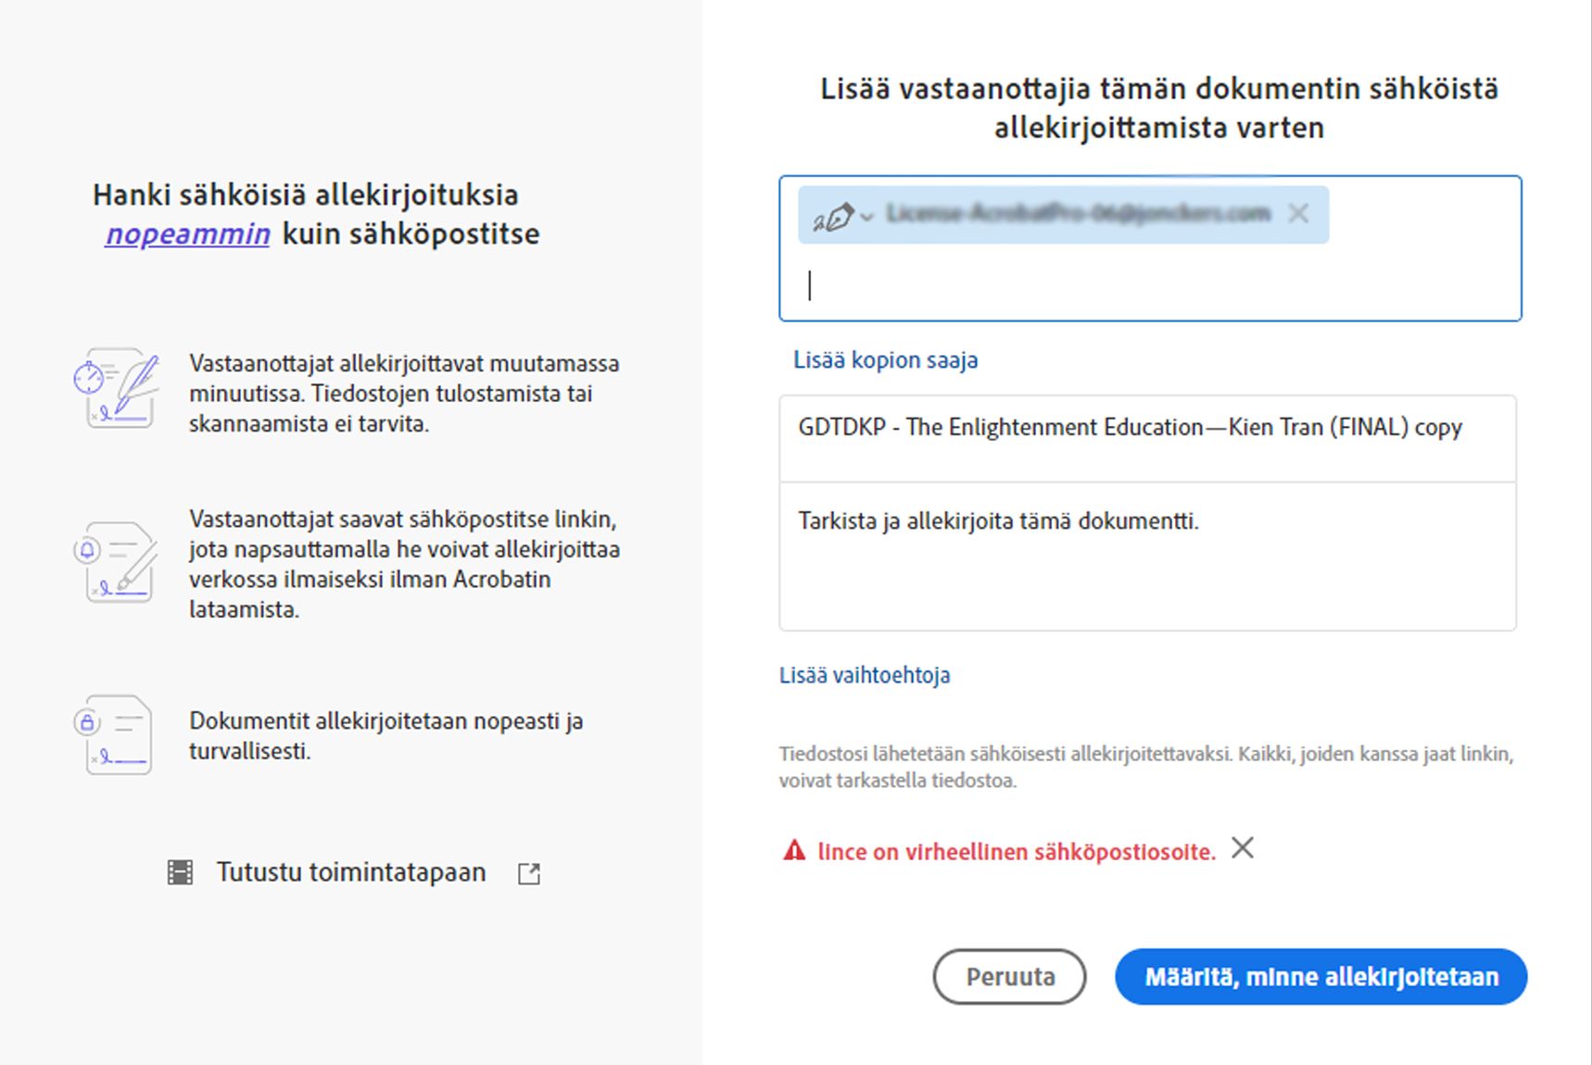This screenshot has width=1592, height=1065.
Task: Open the external link icon next to Tutustu toimintatapaan
Action: (x=528, y=872)
